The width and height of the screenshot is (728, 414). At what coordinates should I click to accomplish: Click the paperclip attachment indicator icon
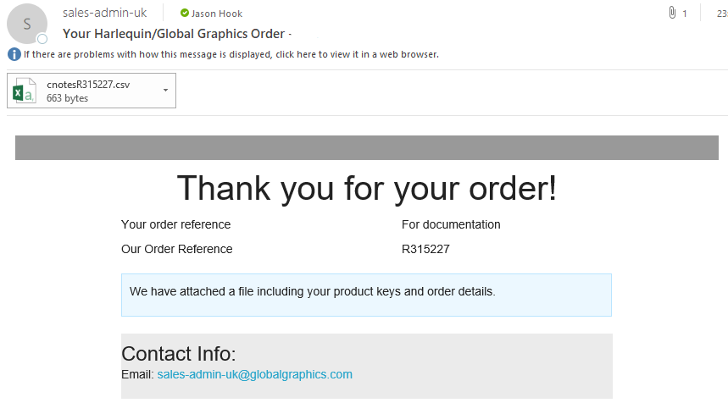click(x=672, y=13)
